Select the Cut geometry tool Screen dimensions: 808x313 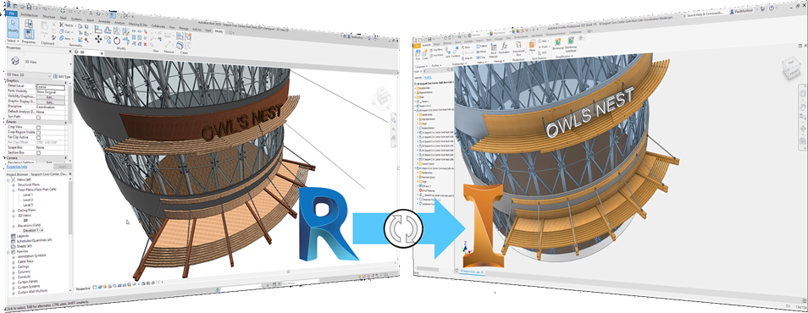point(66,31)
